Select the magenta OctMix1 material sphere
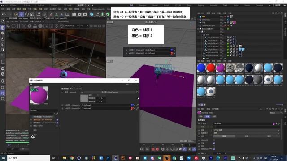 220,68
